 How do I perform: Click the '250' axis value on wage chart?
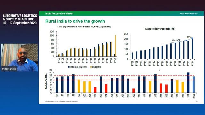click(126, 34)
